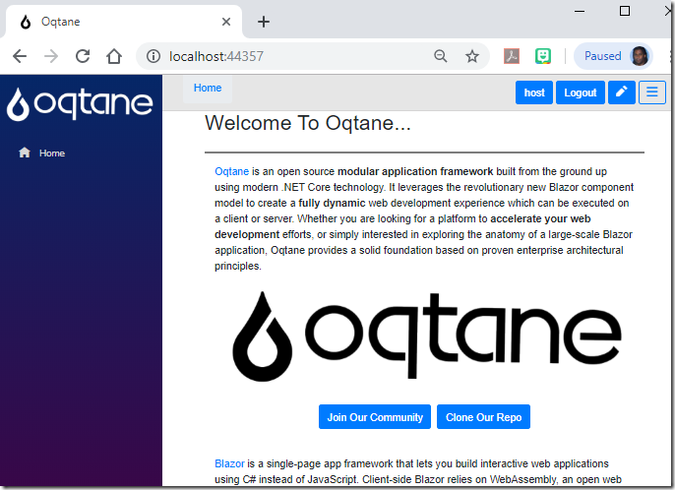Click the Welcome To Oqtane heading

click(308, 123)
